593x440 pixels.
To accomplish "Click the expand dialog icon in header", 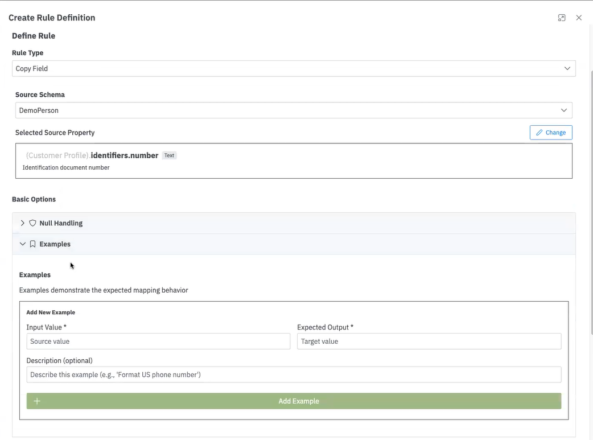I will point(562,18).
